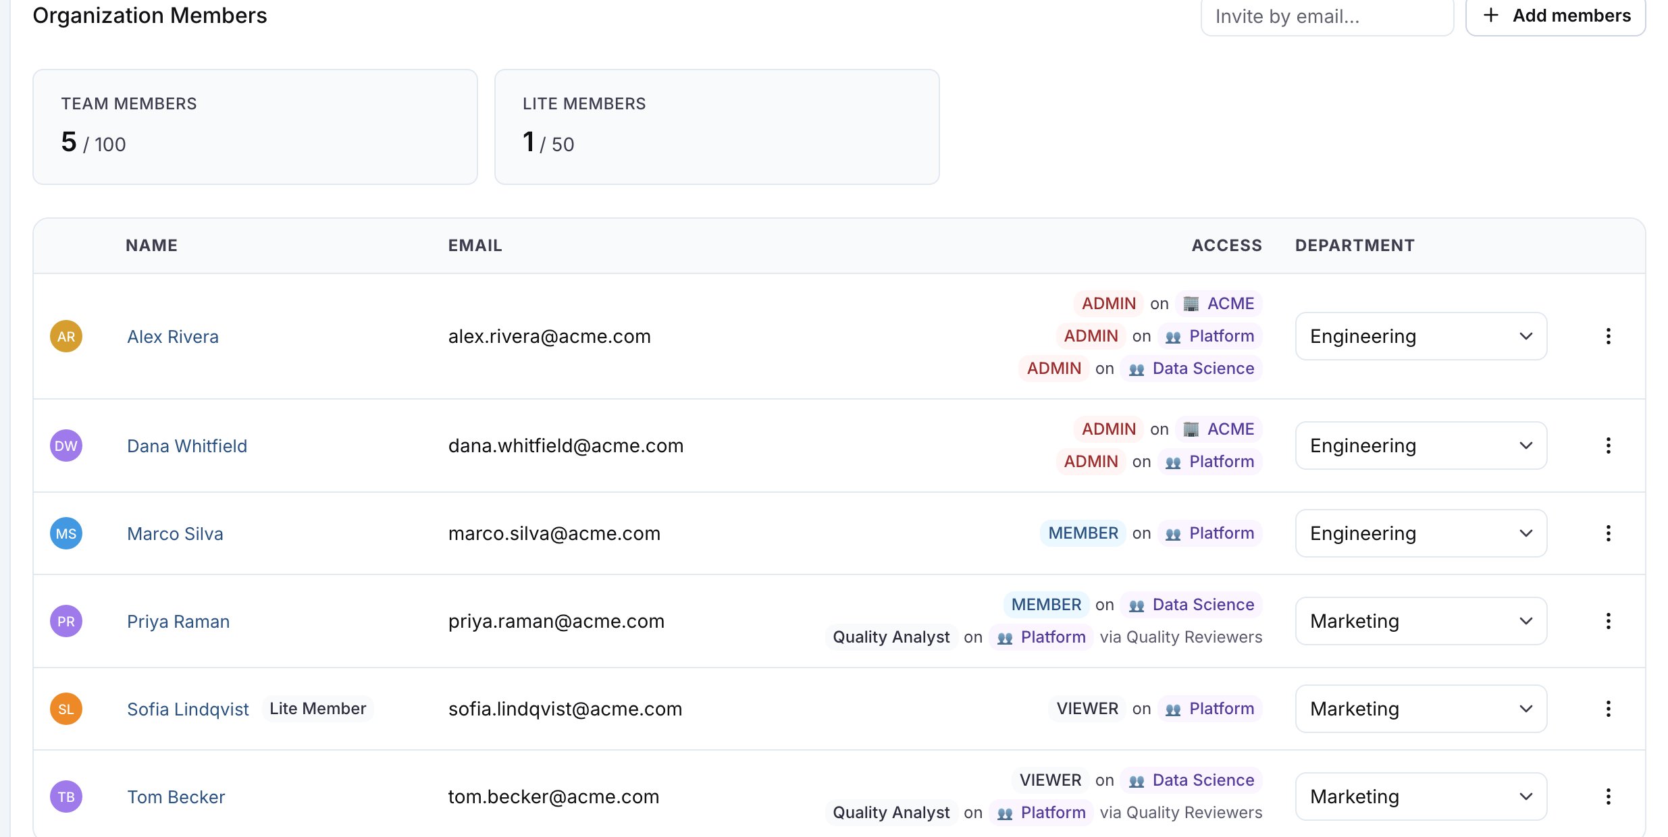The image size is (1668, 837).
Task: Click the DW avatar icon
Action: pyautogui.click(x=66, y=446)
